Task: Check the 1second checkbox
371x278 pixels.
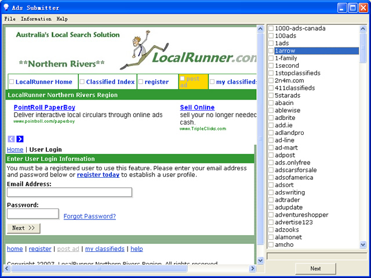Action: [271, 65]
